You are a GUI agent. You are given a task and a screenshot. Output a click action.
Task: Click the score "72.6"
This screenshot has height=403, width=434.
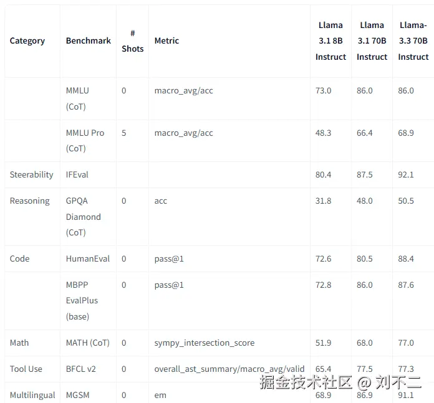pos(323,258)
